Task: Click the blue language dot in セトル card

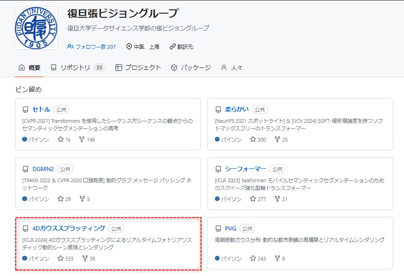Action: (25, 140)
